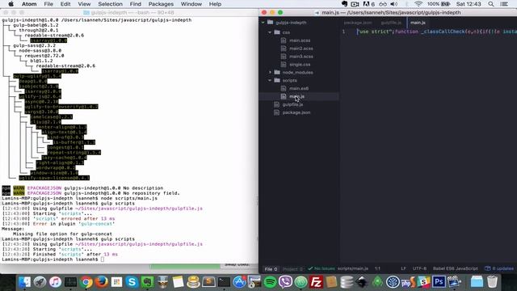
Task: Open Sequel Pro database icon in dock
Action: [347, 282]
